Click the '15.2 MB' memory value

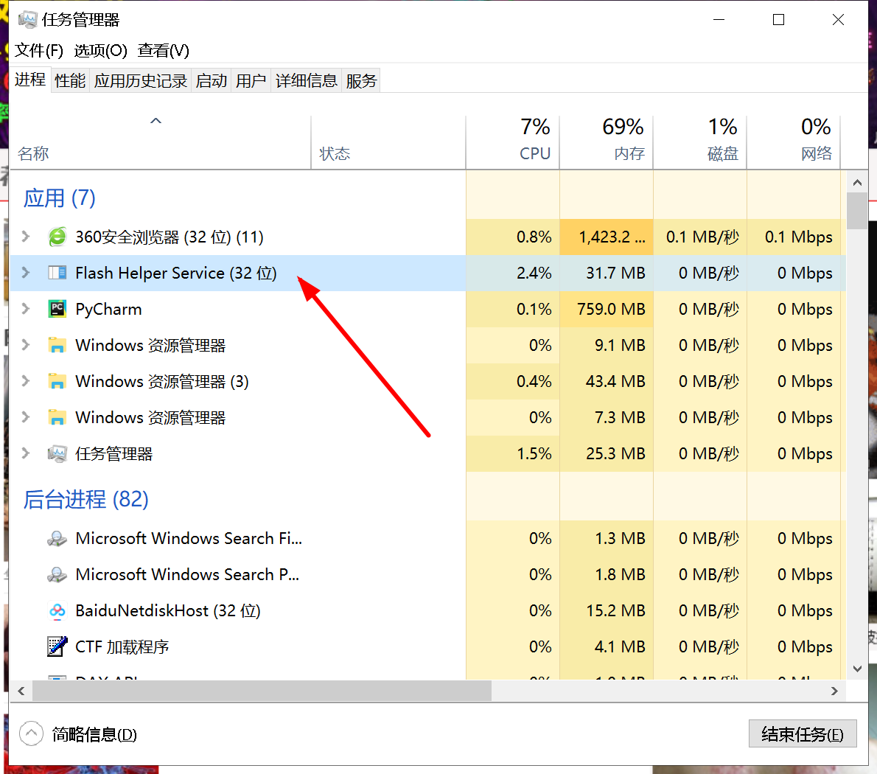pos(615,610)
